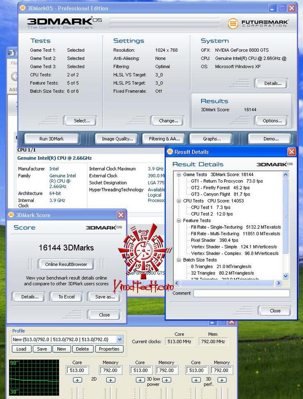303x399 pixels.
Task: Collapse the Batch Size Tests node
Action: [178, 260]
